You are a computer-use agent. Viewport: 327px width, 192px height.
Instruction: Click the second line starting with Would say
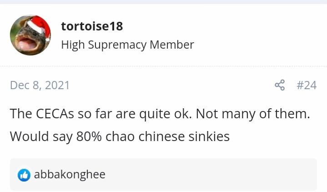[119, 136]
